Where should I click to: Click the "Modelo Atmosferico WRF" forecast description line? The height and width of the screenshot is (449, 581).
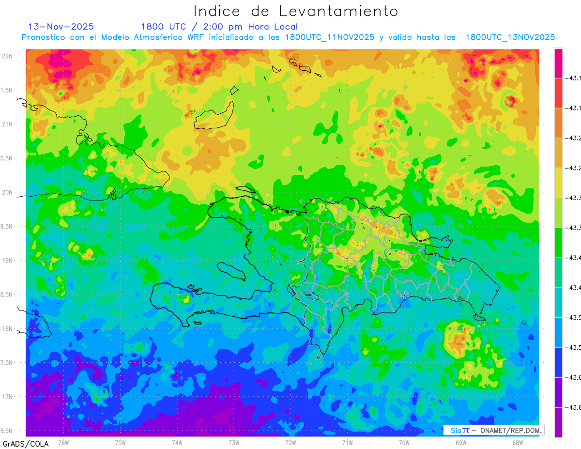288,37
